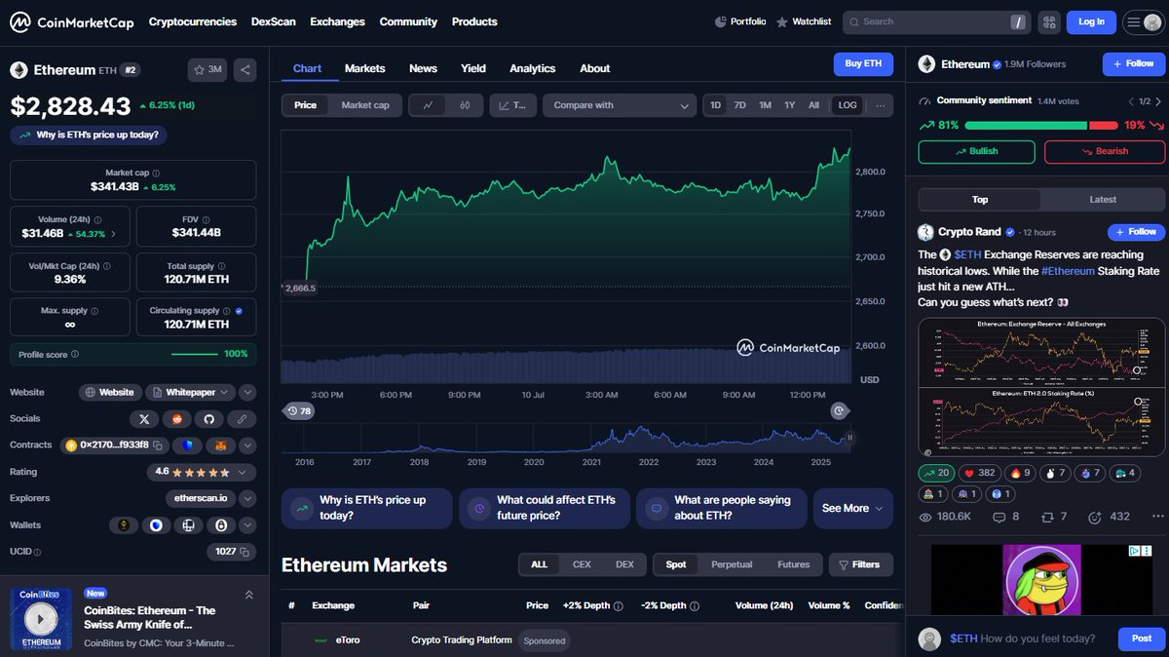Switch to candlestick chart view icon
This screenshot has width=1169, height=657.
tap(465, 105)
